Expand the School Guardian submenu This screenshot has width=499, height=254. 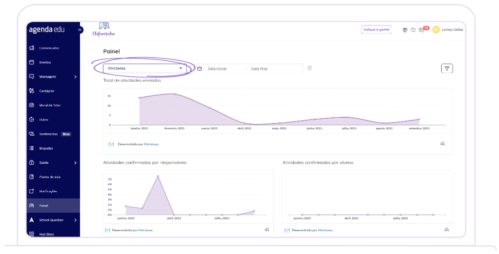(75, 220)
